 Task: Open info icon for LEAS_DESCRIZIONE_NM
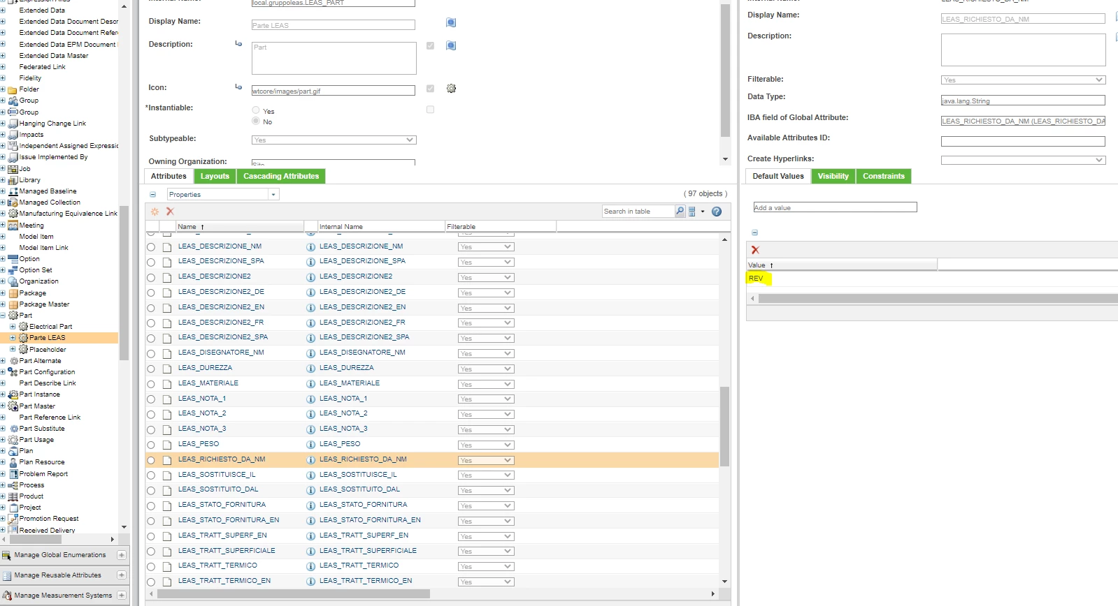(310, 247)
